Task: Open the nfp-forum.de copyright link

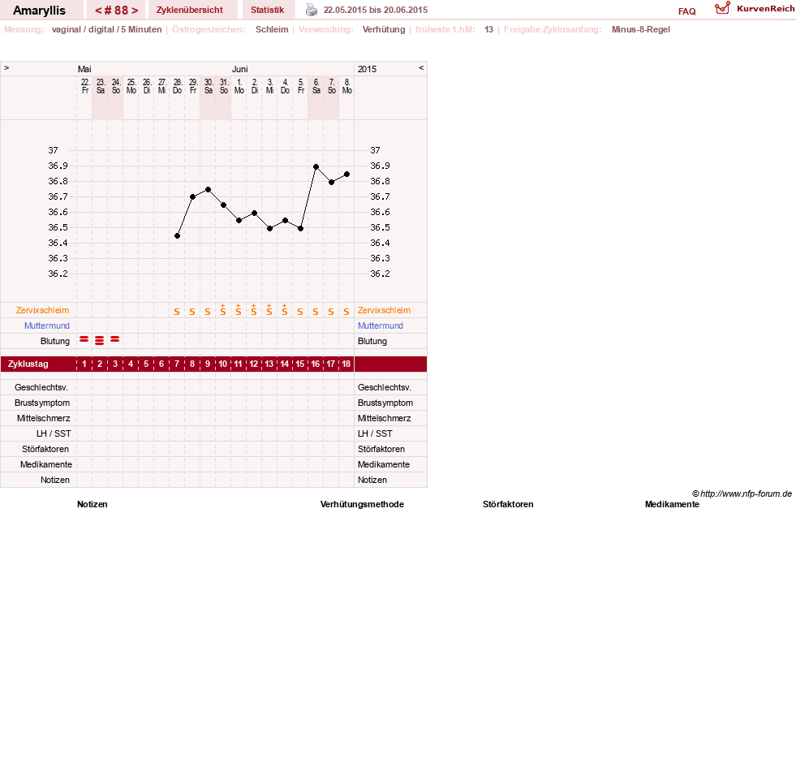Action: click(742, 494)
